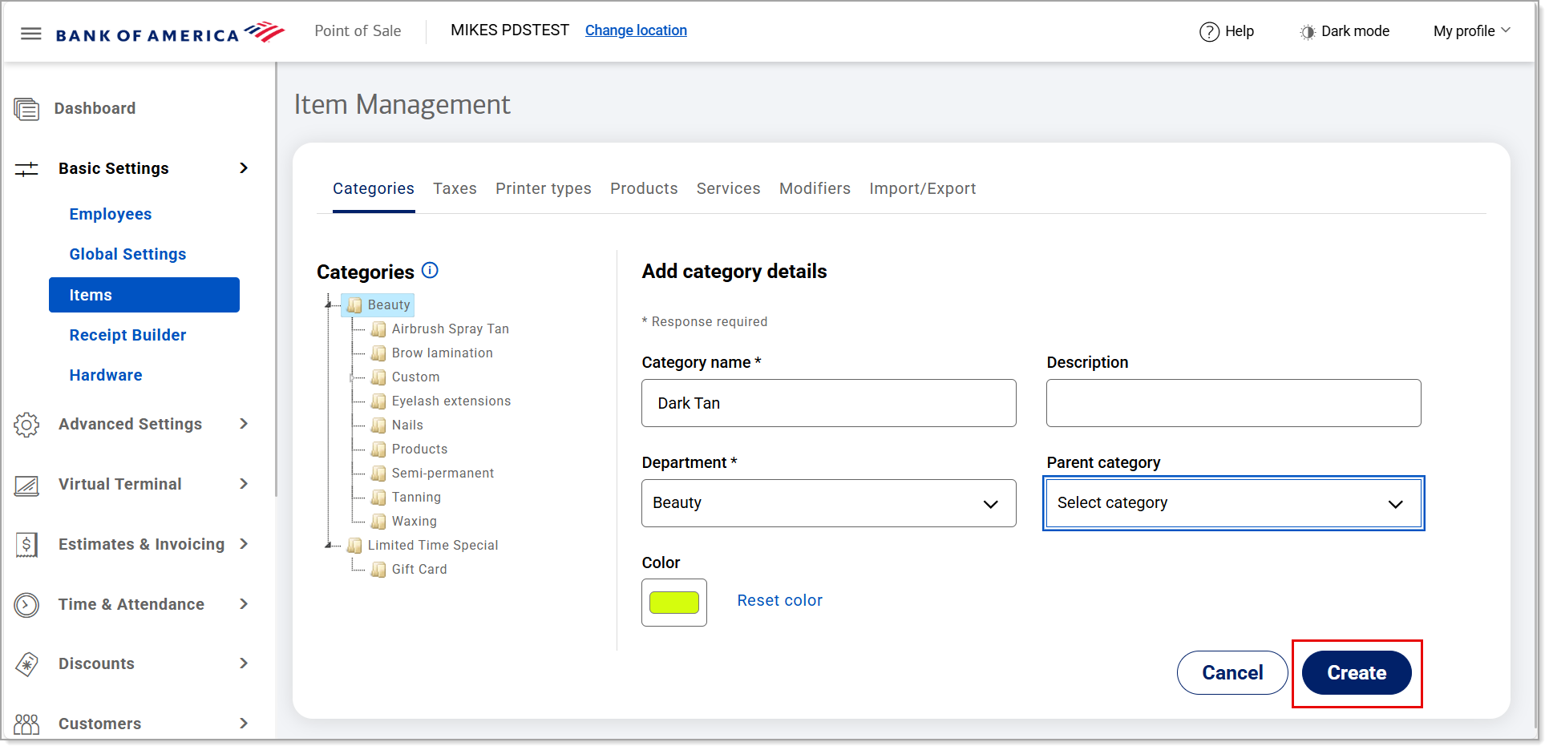Viewport: 1549px width, 750px height.
Task: Open Receipt Builder in sidebar
Action: click(127, 335)
